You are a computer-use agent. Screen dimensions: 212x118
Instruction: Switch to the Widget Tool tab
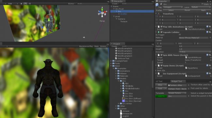[x=176, y=81]
